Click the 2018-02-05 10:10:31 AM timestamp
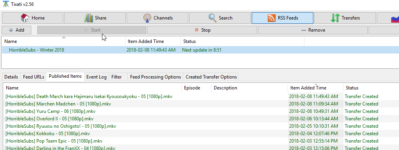Viewport: 399px width, 150px height. click(313, 126)
